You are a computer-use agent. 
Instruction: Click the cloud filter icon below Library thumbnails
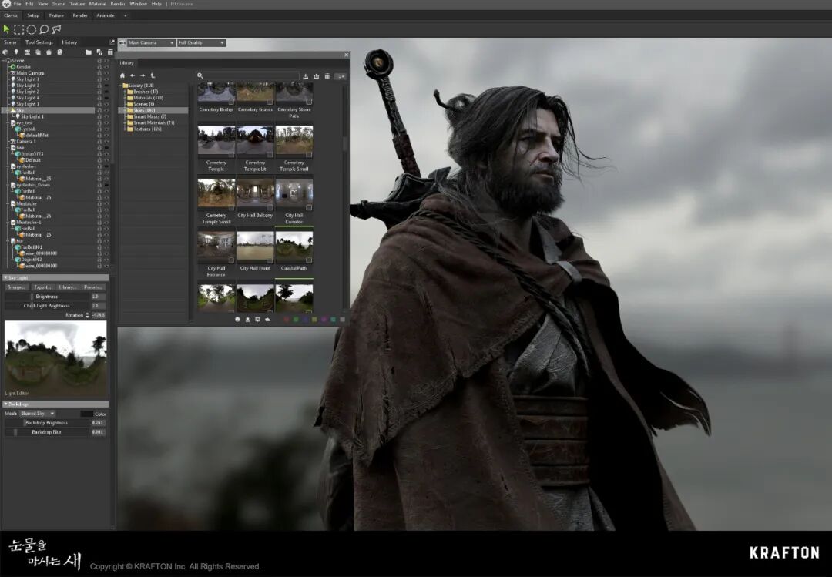(267, 320)
